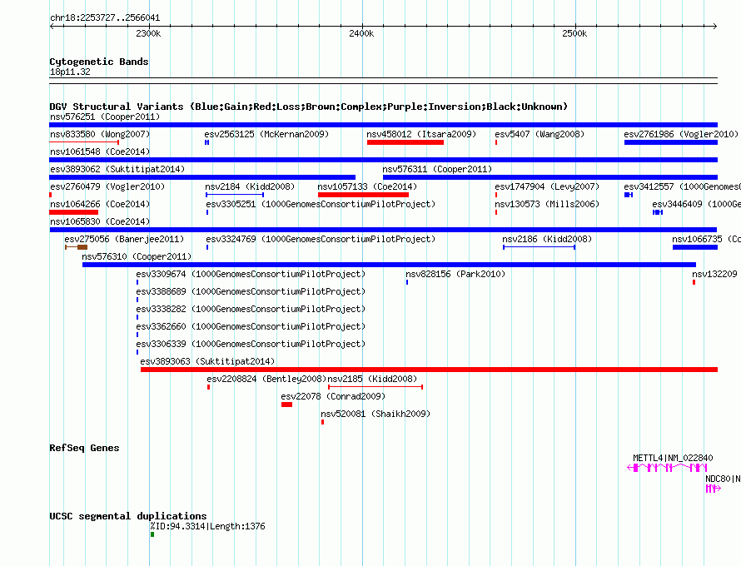Click brown complex glyph of esv275056 (Banerjee2011)

point(76,247)
